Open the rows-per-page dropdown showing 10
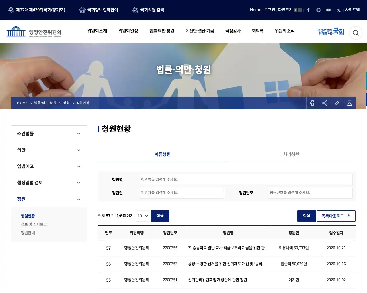 [x=143, y=216]
